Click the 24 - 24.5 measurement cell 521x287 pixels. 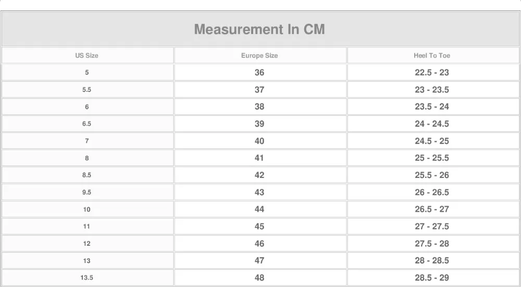coord(433,124)
